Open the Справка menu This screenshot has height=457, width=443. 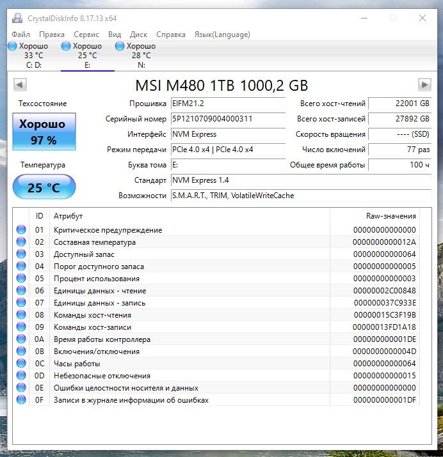(171, 35)
